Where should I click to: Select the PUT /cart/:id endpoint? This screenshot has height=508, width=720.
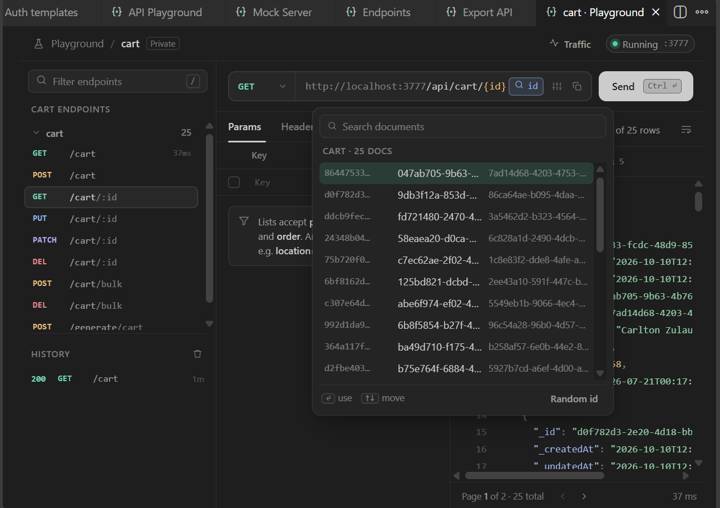pos(111,219)
